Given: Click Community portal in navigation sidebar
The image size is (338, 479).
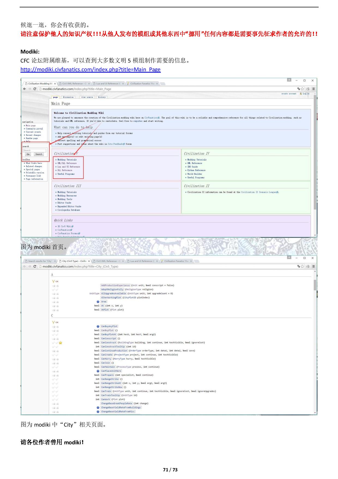Looking at the screenshot, I should click(34, 129).
